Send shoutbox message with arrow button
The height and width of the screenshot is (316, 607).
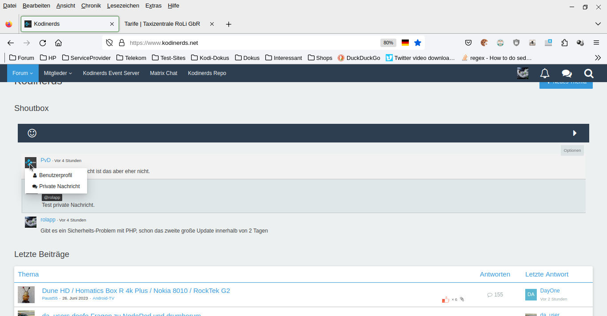pyautogui.click(x=575, y=133)
